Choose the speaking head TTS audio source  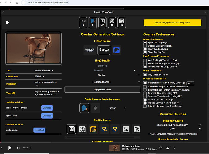point(84,108)
